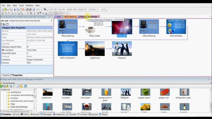Click the folders icon in graphics browser toolbar

(x=21, y=86)
